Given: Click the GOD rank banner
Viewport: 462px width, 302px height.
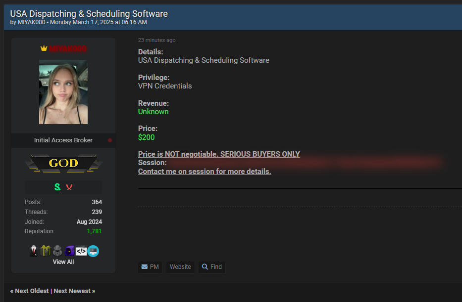Looking at the screenshot, I should [x=63, y=163].
